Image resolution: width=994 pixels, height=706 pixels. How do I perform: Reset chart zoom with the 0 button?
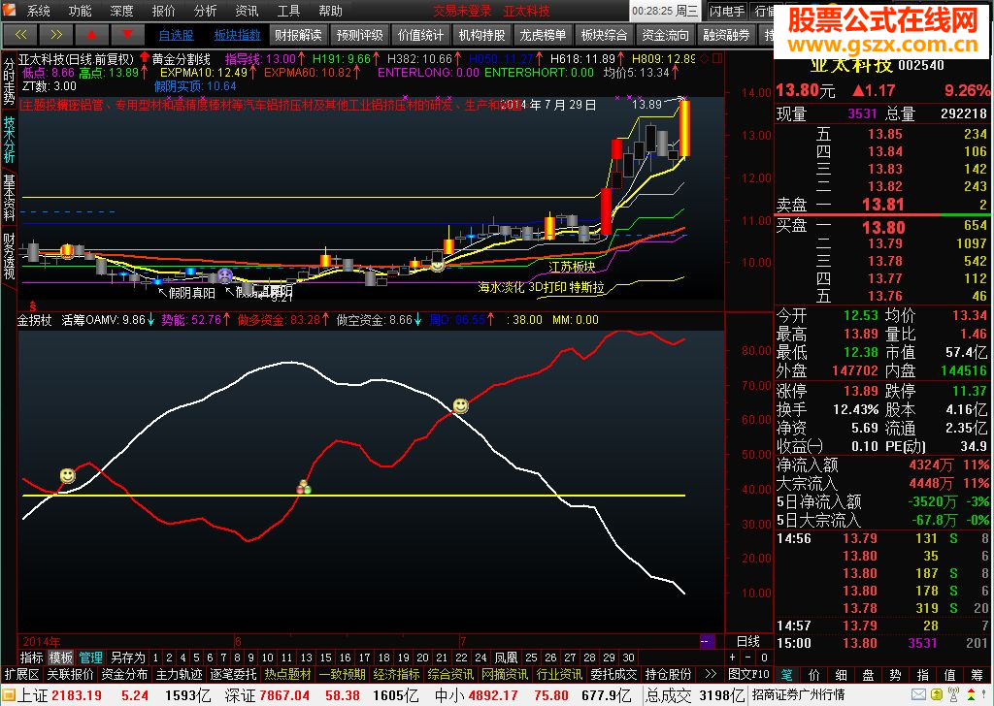click(764, 658)
